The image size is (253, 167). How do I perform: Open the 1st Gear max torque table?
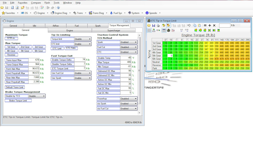(x=11, y=47)
